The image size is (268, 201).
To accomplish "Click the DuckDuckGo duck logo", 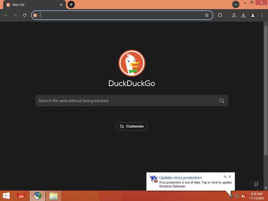I will click(x=132, y=63).
